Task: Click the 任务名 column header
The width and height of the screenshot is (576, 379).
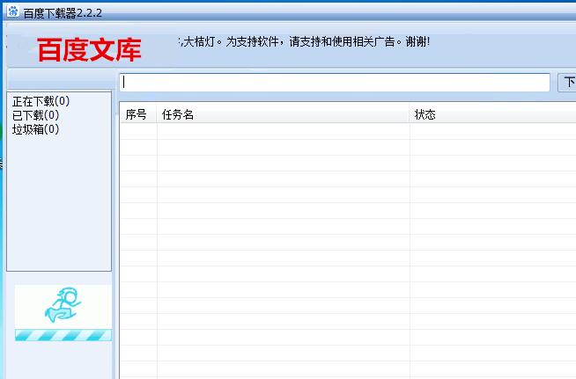Action: coord(283,114)
